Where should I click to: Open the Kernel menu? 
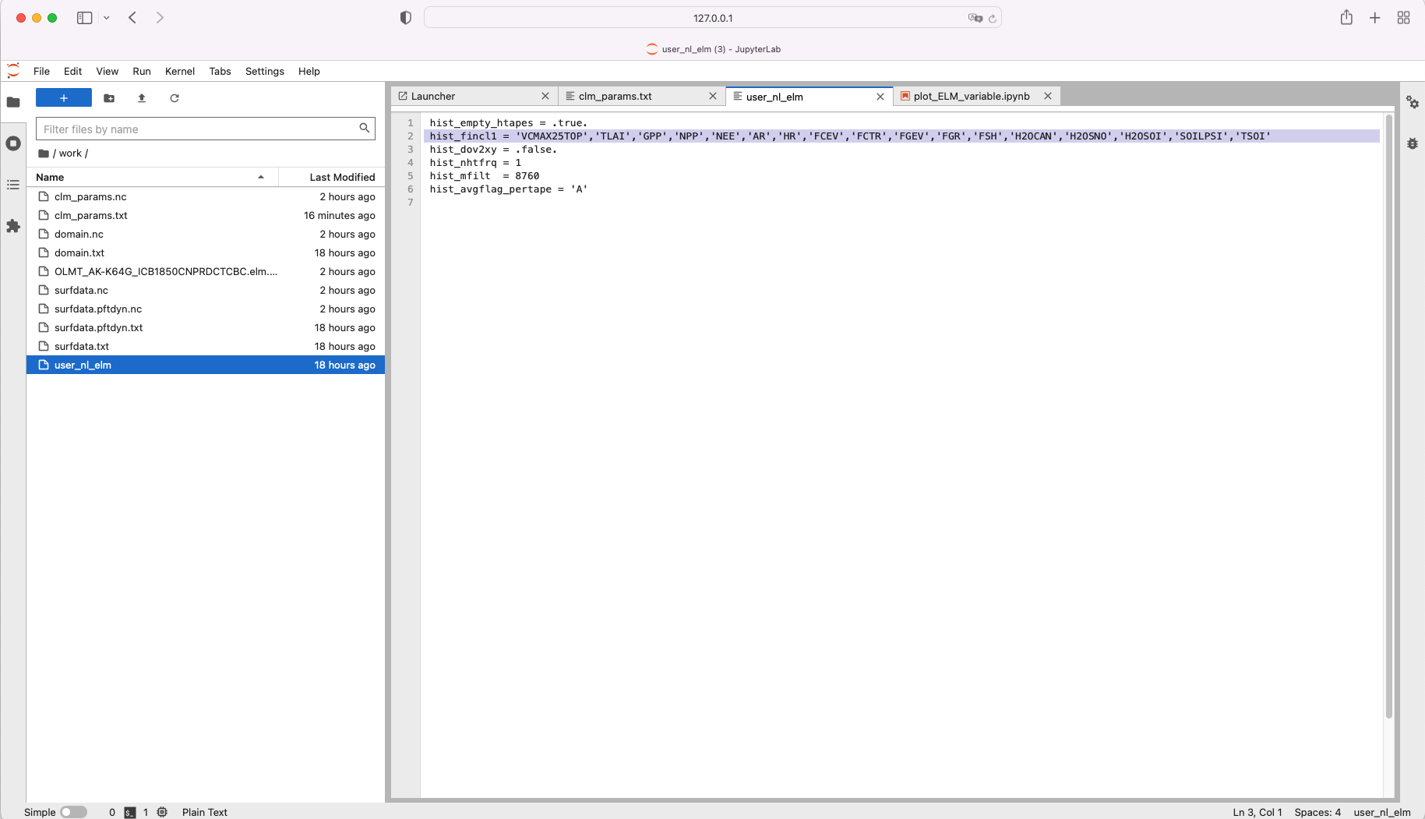[179, 71]
